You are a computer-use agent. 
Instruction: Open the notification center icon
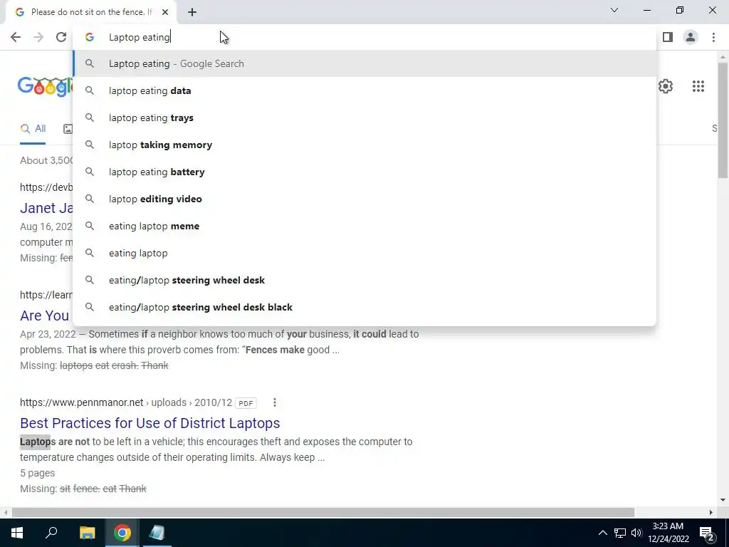707,533
